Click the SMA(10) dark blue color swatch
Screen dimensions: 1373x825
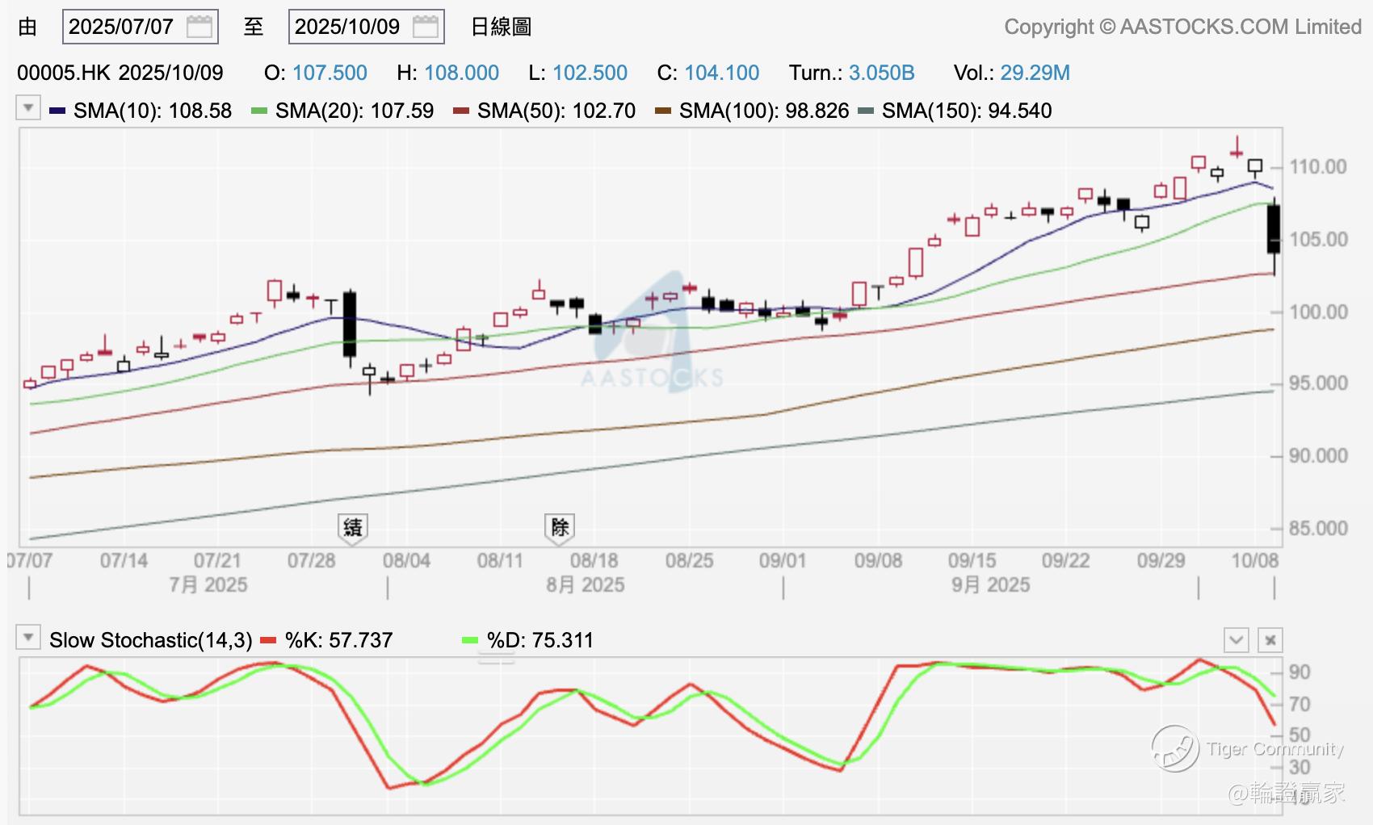click(x=57, y=111)
